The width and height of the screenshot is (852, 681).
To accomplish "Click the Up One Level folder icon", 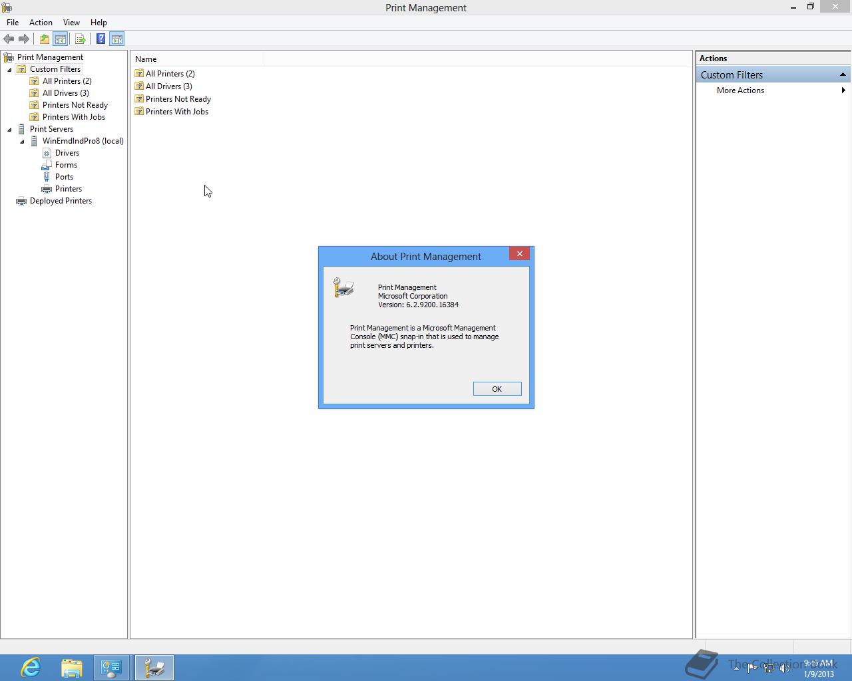I will 44,39.
